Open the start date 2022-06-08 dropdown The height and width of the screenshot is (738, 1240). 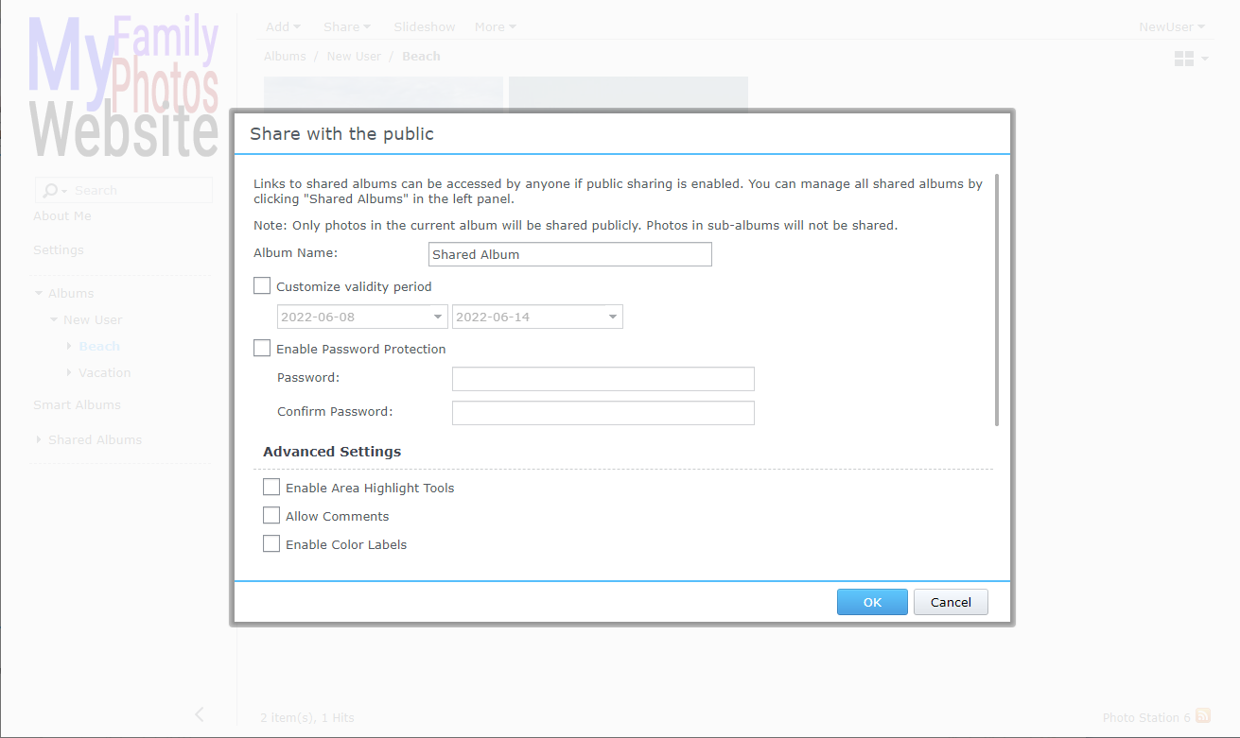[x=438, y=317]
